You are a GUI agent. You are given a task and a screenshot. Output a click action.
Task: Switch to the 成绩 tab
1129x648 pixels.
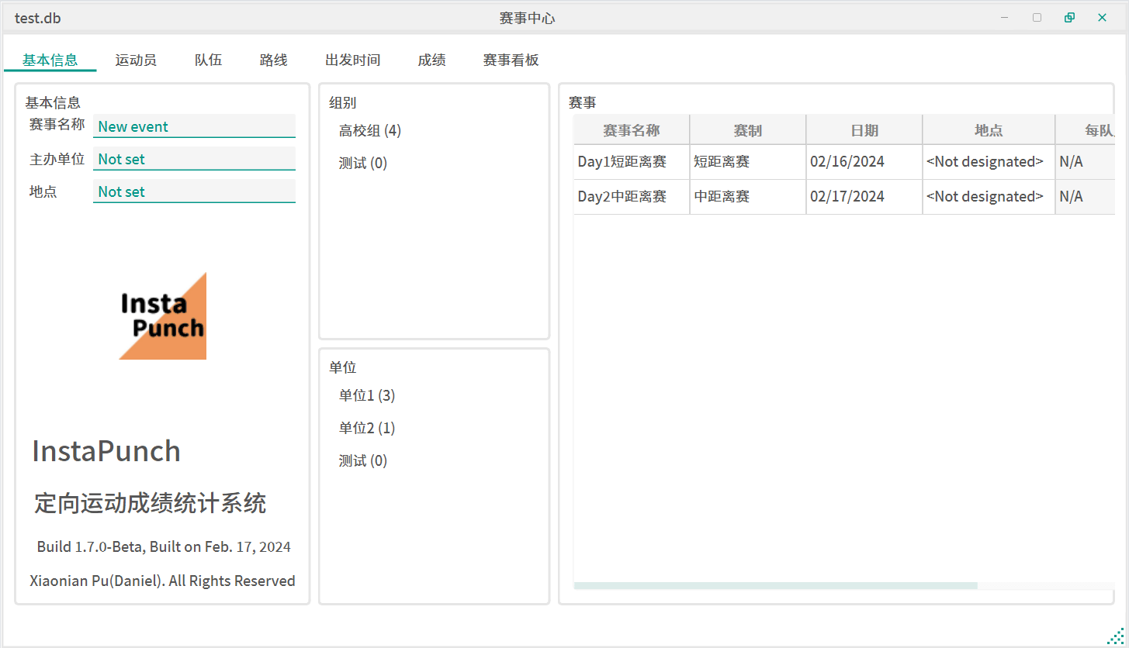(431, 60)
